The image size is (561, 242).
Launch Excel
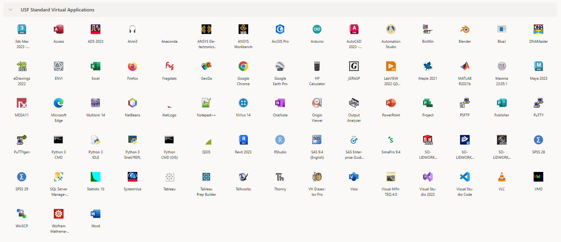pyautogui.click(x=96, y=66)
